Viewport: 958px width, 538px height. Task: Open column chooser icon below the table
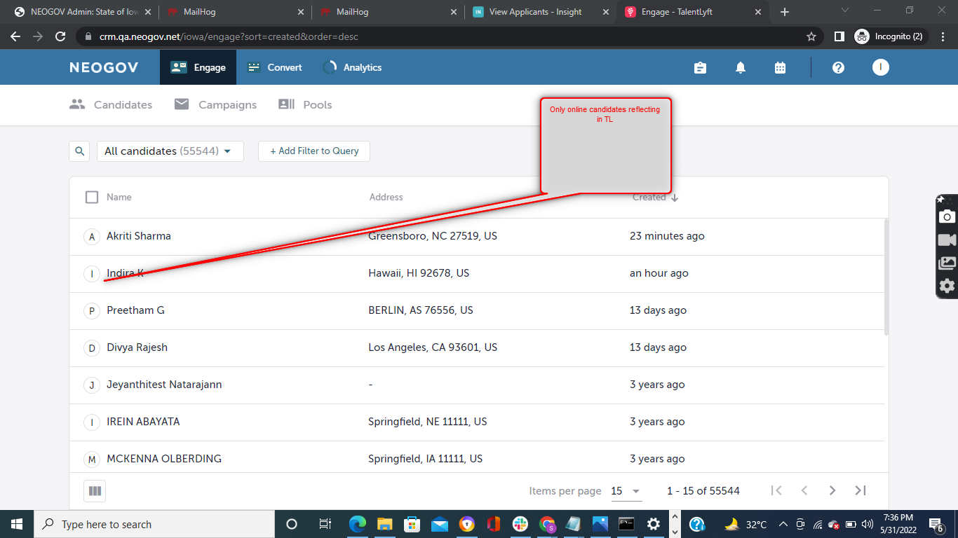coord(95,491)
